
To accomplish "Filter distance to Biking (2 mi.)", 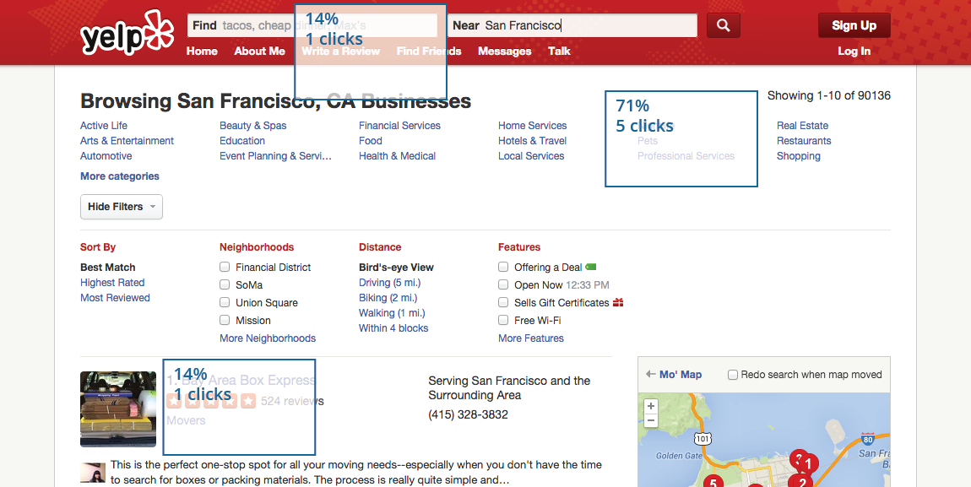I will pos(388,298).
